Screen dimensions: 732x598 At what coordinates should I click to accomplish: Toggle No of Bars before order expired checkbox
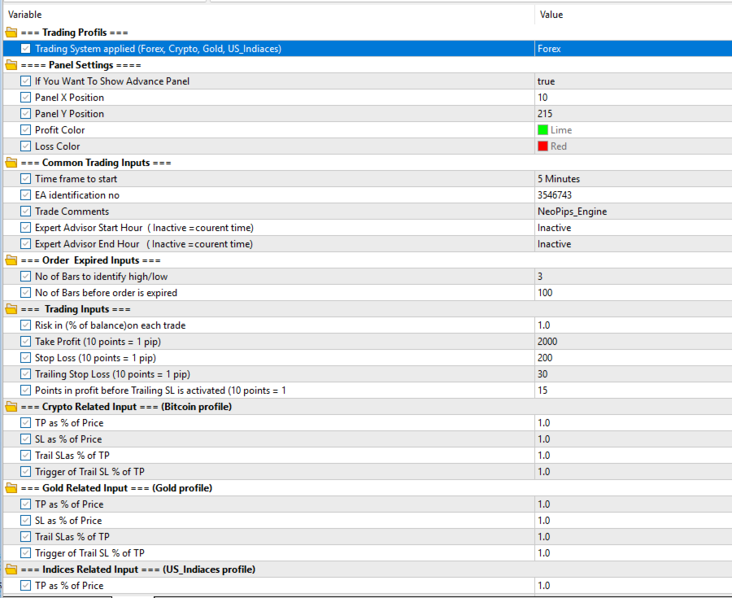click(x=26, y=293)
